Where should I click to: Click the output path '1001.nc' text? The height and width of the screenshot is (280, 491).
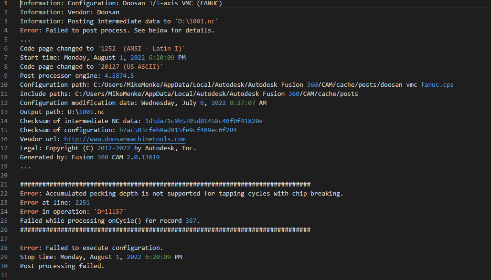[89, 112]
